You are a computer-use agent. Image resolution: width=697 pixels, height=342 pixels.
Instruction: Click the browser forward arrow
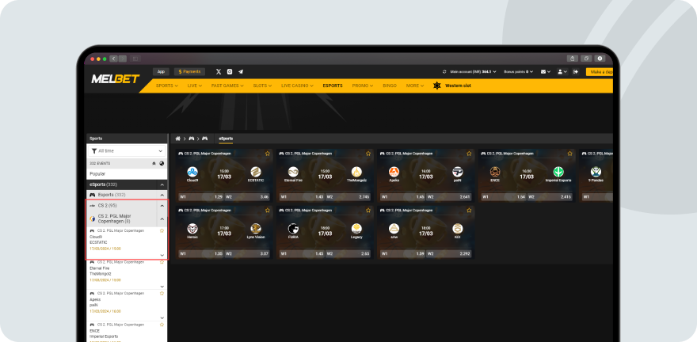tap(122, 59)
